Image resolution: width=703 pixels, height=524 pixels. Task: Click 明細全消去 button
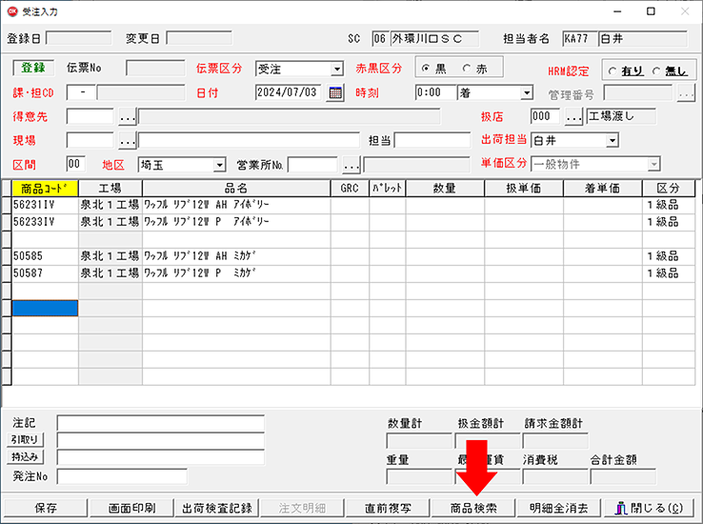(558, 508)
